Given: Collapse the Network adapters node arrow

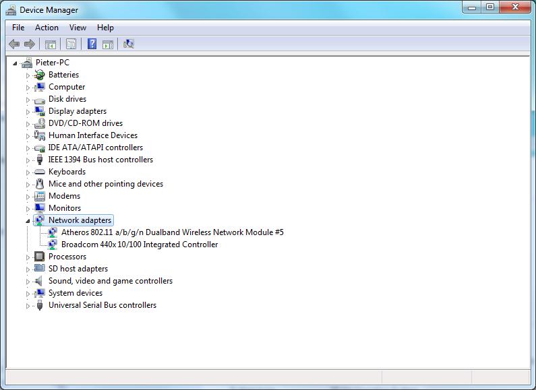Looking at the screenshot, I should pyautogui.click(x=28, y=222).
